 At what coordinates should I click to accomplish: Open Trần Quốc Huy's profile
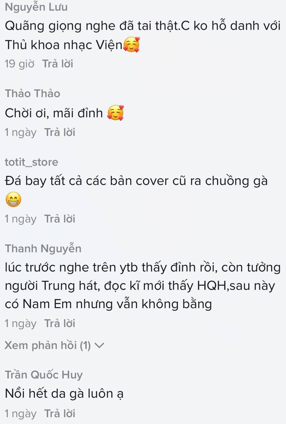pyautogui.click(x=43, y=375)
